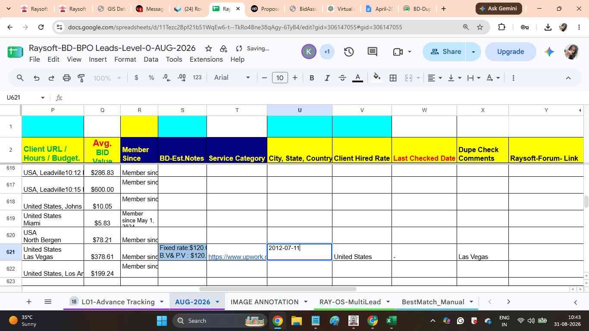Open version history clock icon

(x=349, y=52)
